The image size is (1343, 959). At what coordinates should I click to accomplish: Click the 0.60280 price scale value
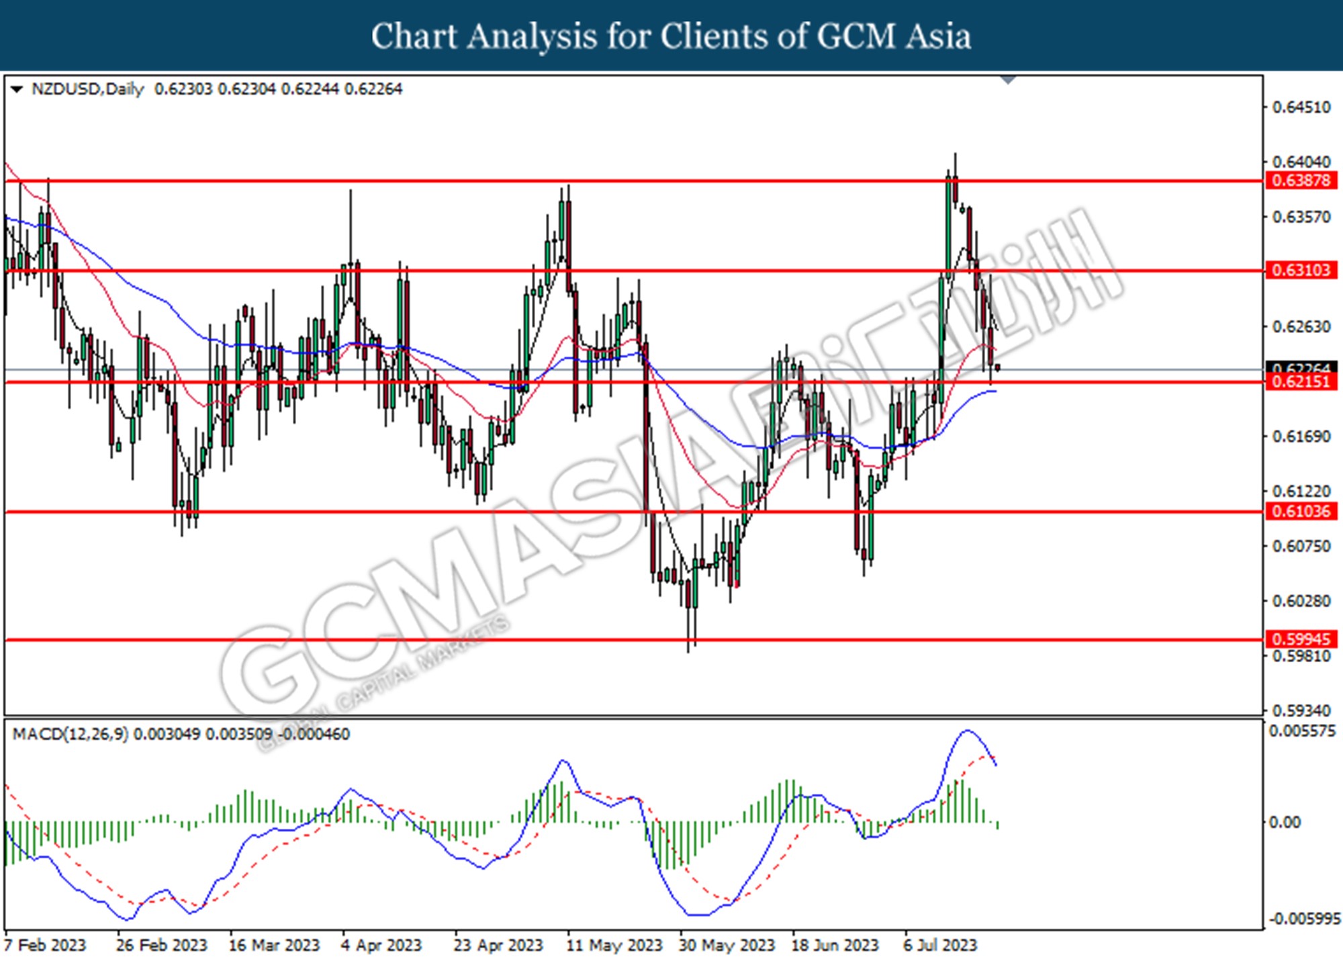pos(1301,601)
